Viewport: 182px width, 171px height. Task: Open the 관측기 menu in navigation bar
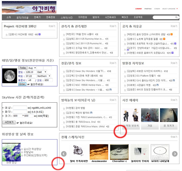pos(38,18)
